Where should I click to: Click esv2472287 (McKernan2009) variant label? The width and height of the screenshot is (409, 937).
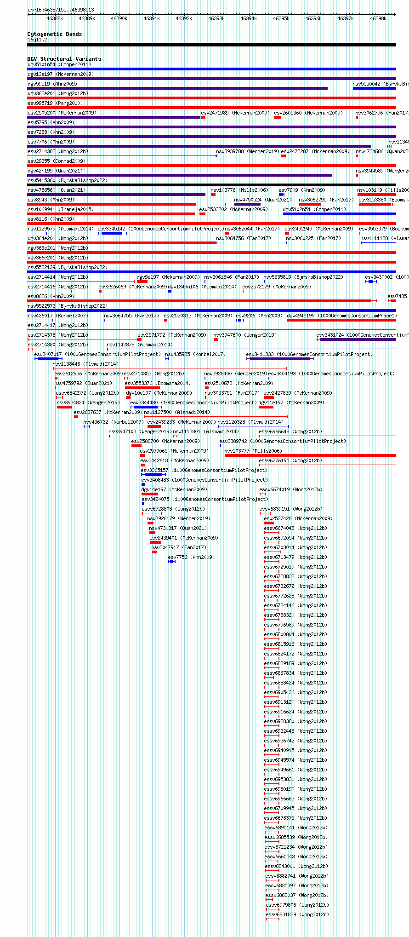315,151
